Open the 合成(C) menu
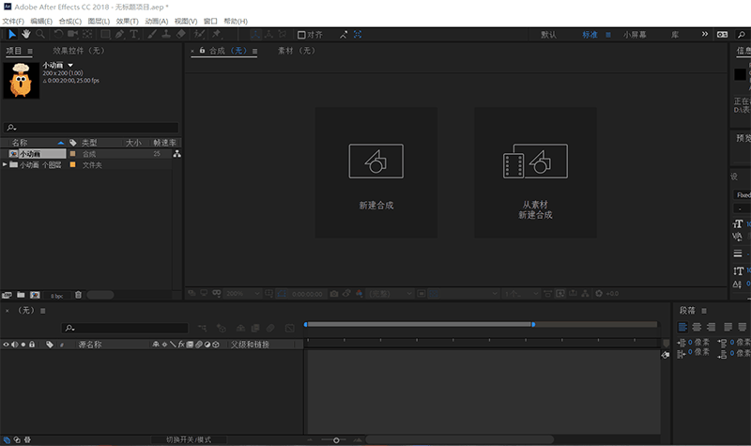This screenshot has height=446, width=751. click(x=69, y=21)
